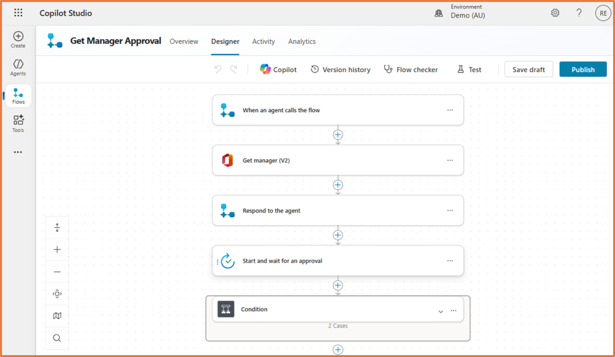This screenshot has width=615, height=357.
Task: Insert a step below Start and wait for an approval
Action: [338, 286]
